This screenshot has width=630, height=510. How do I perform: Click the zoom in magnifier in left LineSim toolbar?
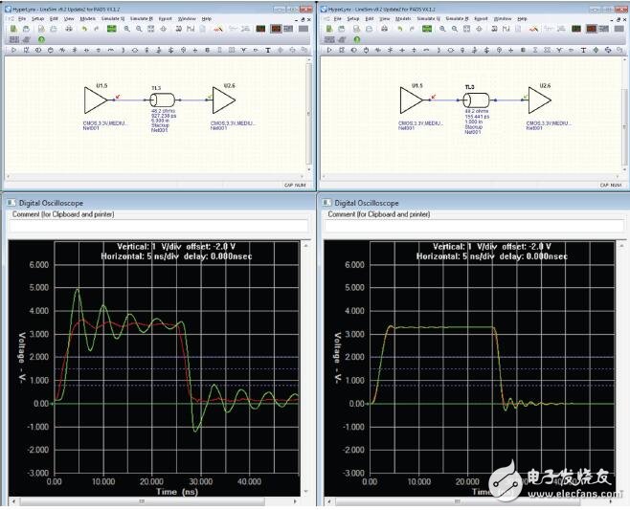[126, 29]
